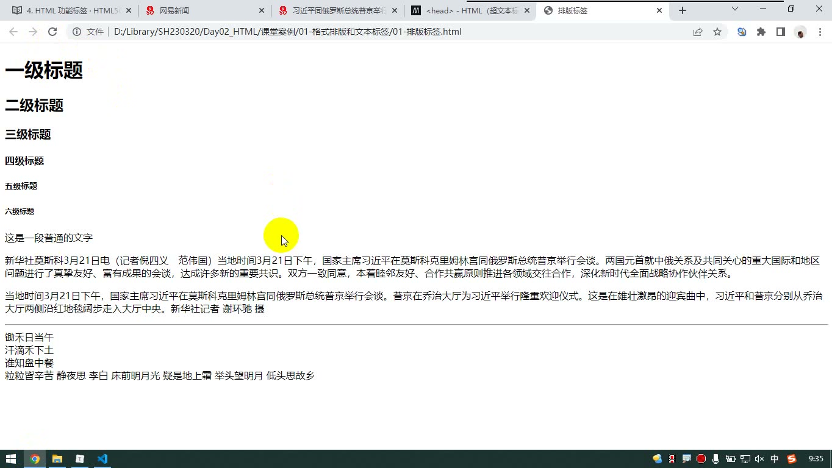Share this page via the share icon
The image size is (832, 468).
pyautogui.click(x=698, y=32)
